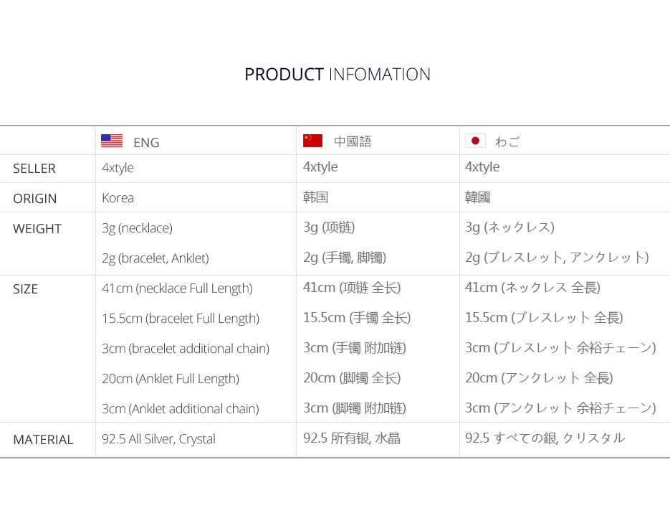Click 41cm (necklace Full Length) text
Screen dimensions: 670x513
click(177, 288)
